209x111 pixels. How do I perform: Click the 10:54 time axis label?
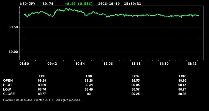coord(80,64)
